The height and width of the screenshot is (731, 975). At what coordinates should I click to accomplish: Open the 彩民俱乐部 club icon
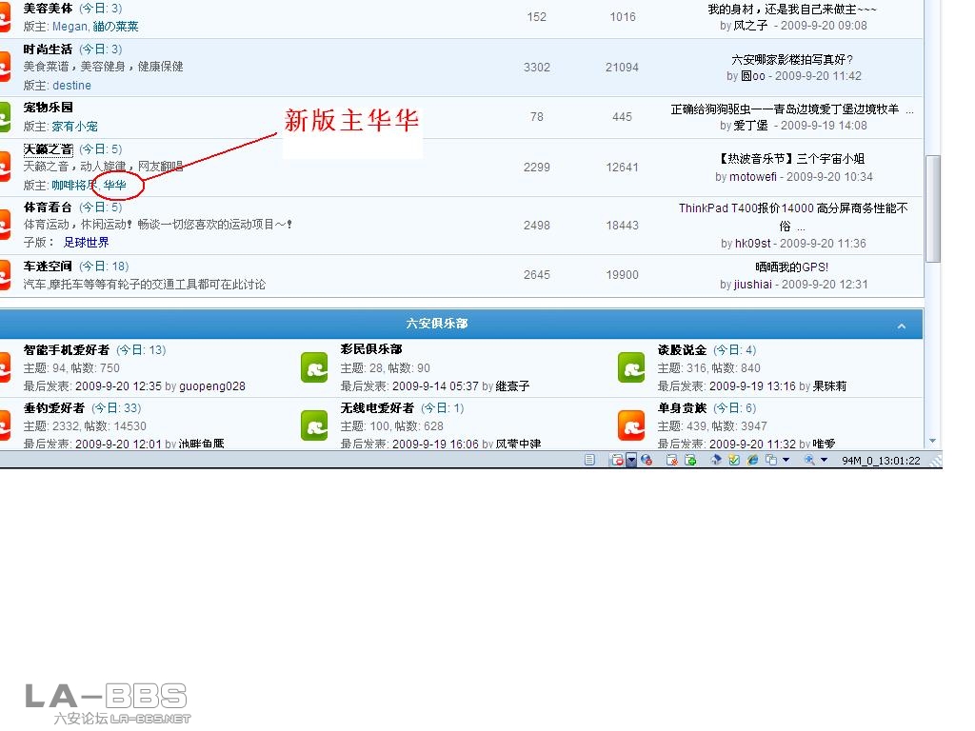click(314, 367)
